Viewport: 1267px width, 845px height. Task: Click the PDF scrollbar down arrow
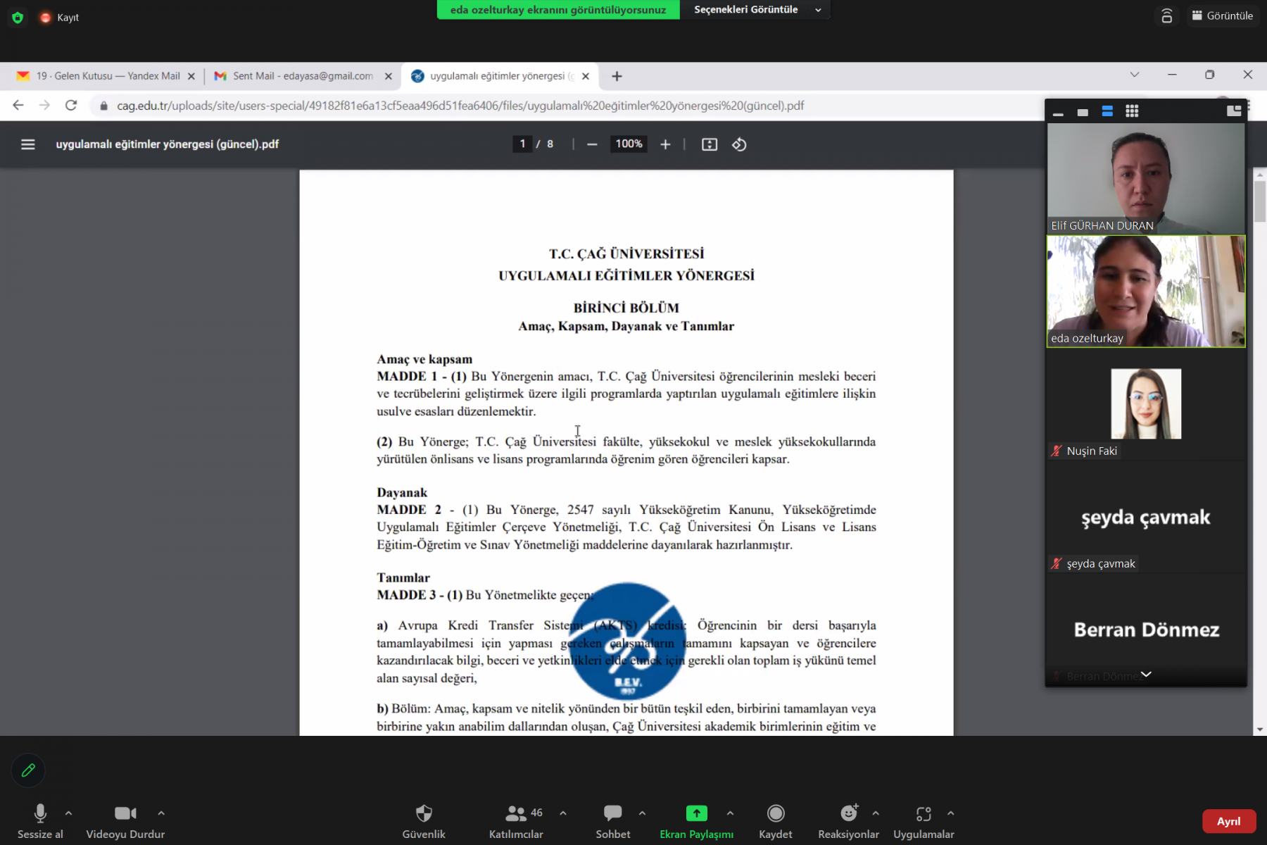point(1260,730)
